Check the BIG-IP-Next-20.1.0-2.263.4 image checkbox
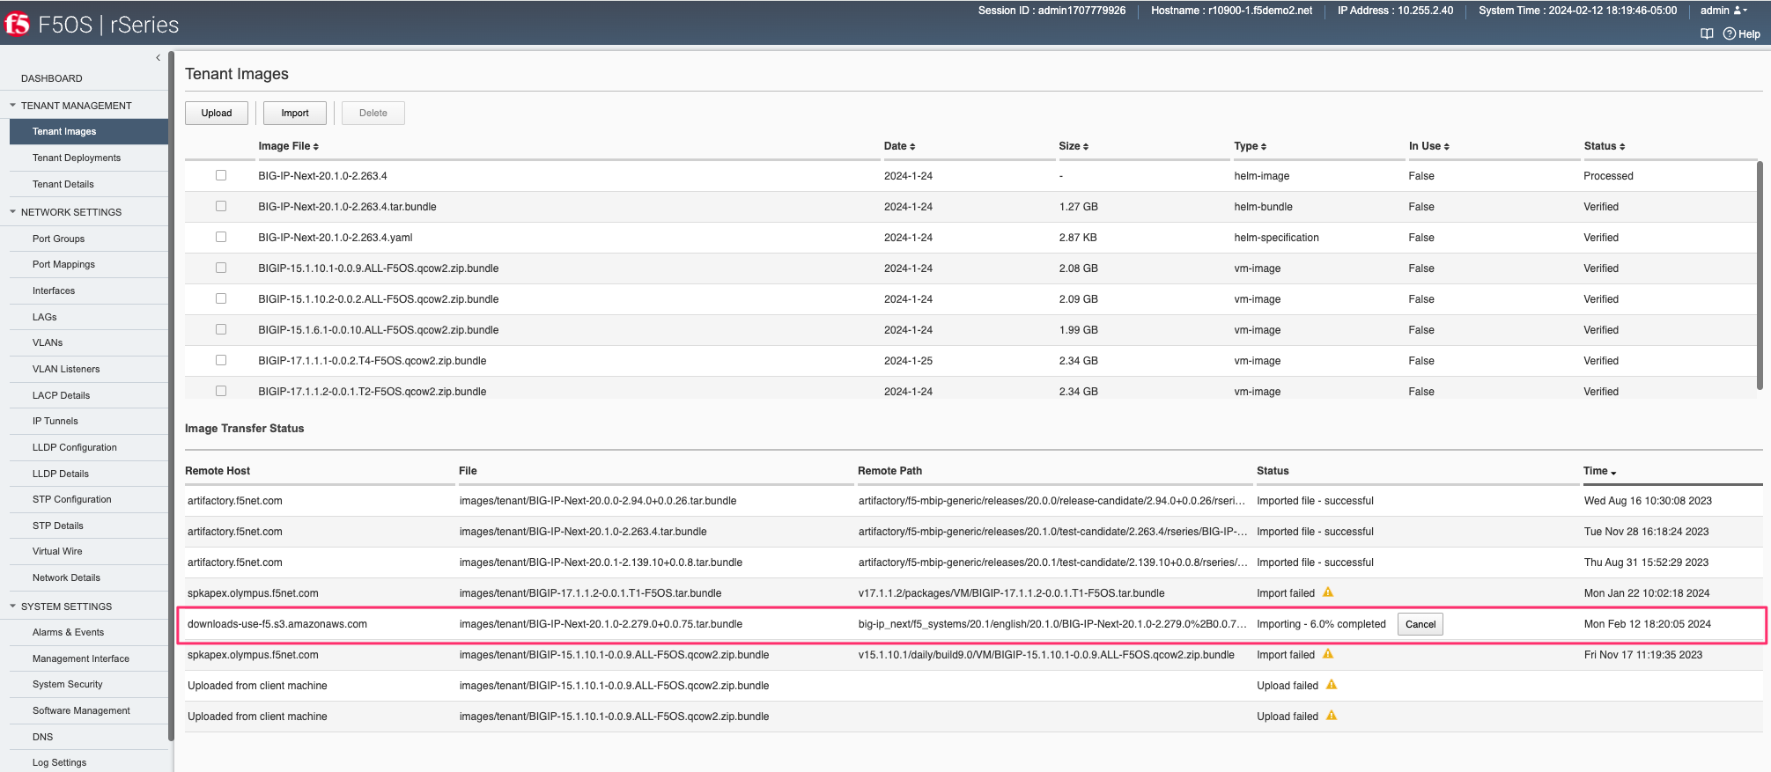 pos(221,175)
